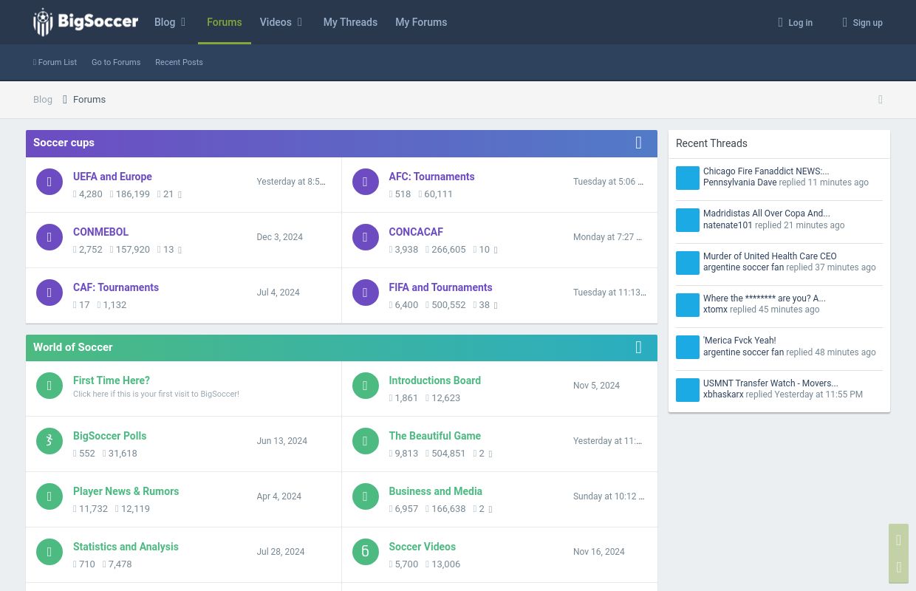The height and width of the screenshot is (591, 916).
Task: Expand The Beautiful Game sub-forums list
Action: click(x=491, y=454)
